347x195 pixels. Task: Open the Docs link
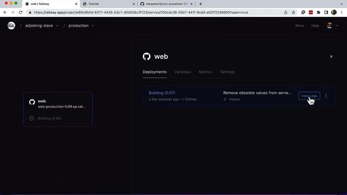click(x=299, y=25)
